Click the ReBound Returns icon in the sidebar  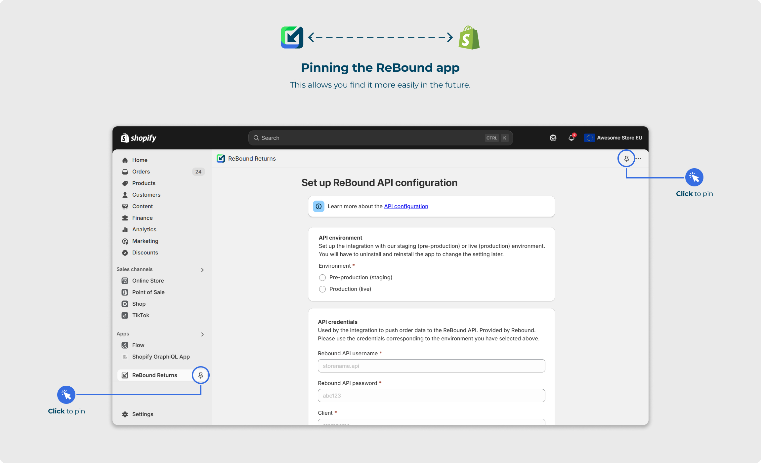tap(125, 375)
